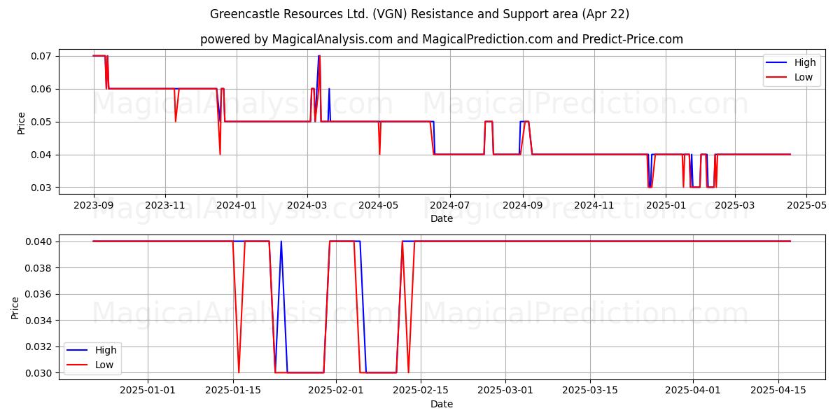Click the '2024-05' date tick label
The image size is (840, 420).
[x=379, y=205]
